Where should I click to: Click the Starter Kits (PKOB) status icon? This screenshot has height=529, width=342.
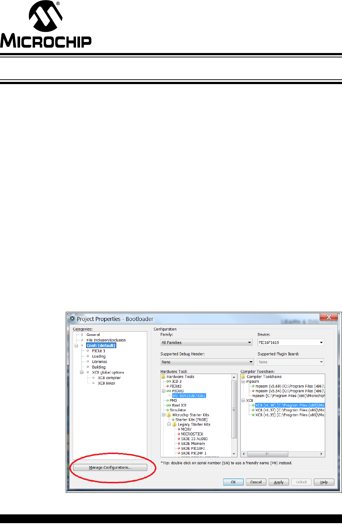click(173, 420)
